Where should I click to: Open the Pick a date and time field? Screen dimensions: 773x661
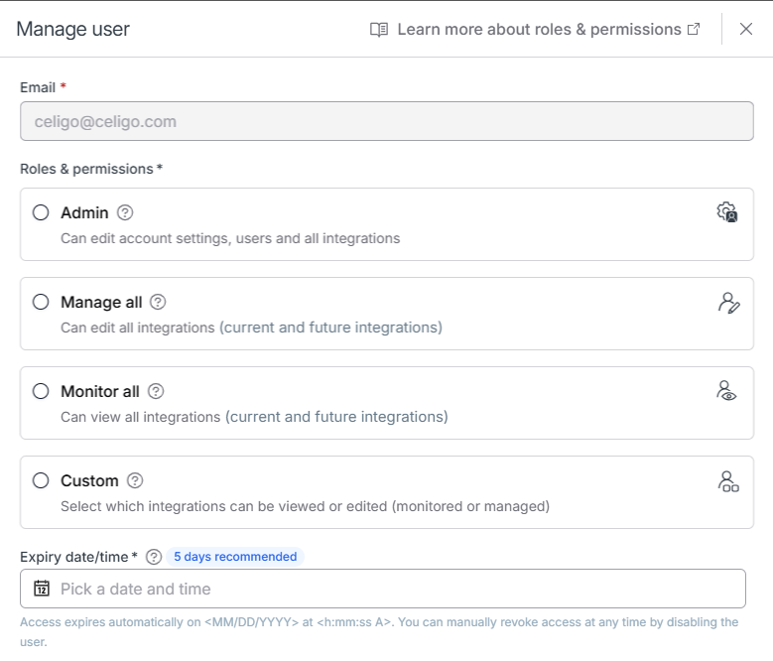383,589
